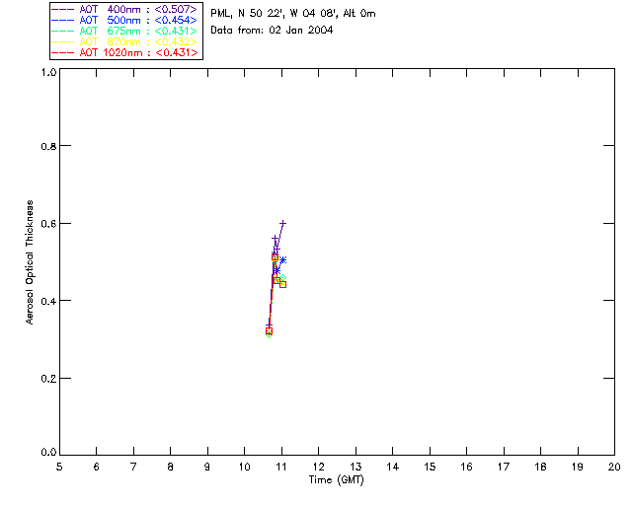Click x-axis tick label 5

pyautogui.click(x=59, y=467)
